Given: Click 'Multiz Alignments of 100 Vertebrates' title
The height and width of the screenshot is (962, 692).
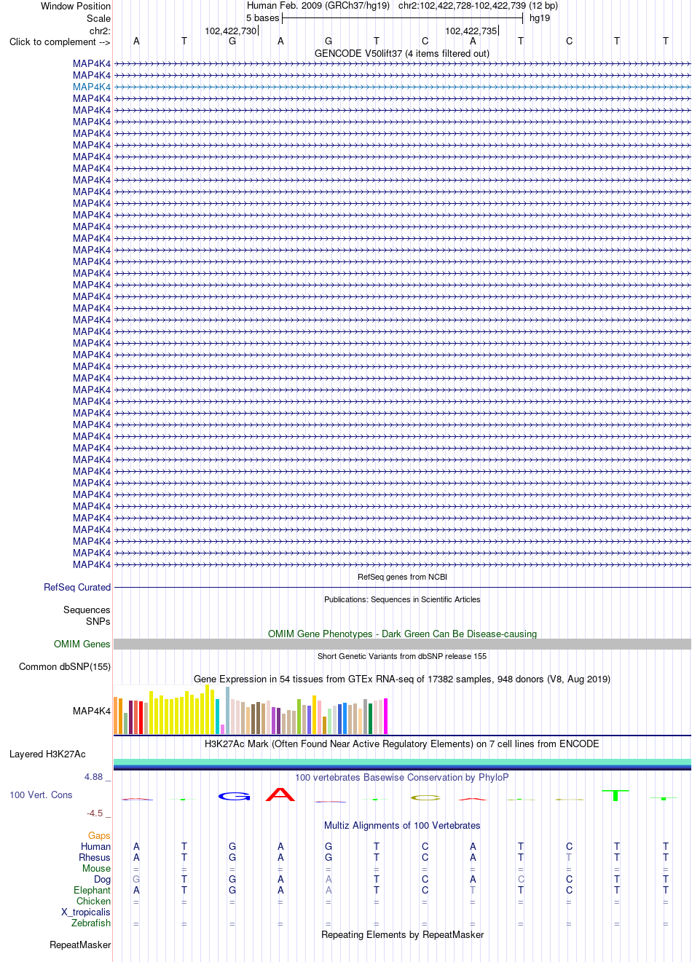Looking at the screenshot, I should coord(402,825).
